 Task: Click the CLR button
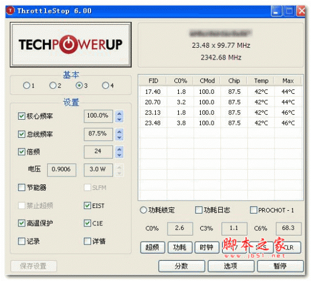(289, 247)
